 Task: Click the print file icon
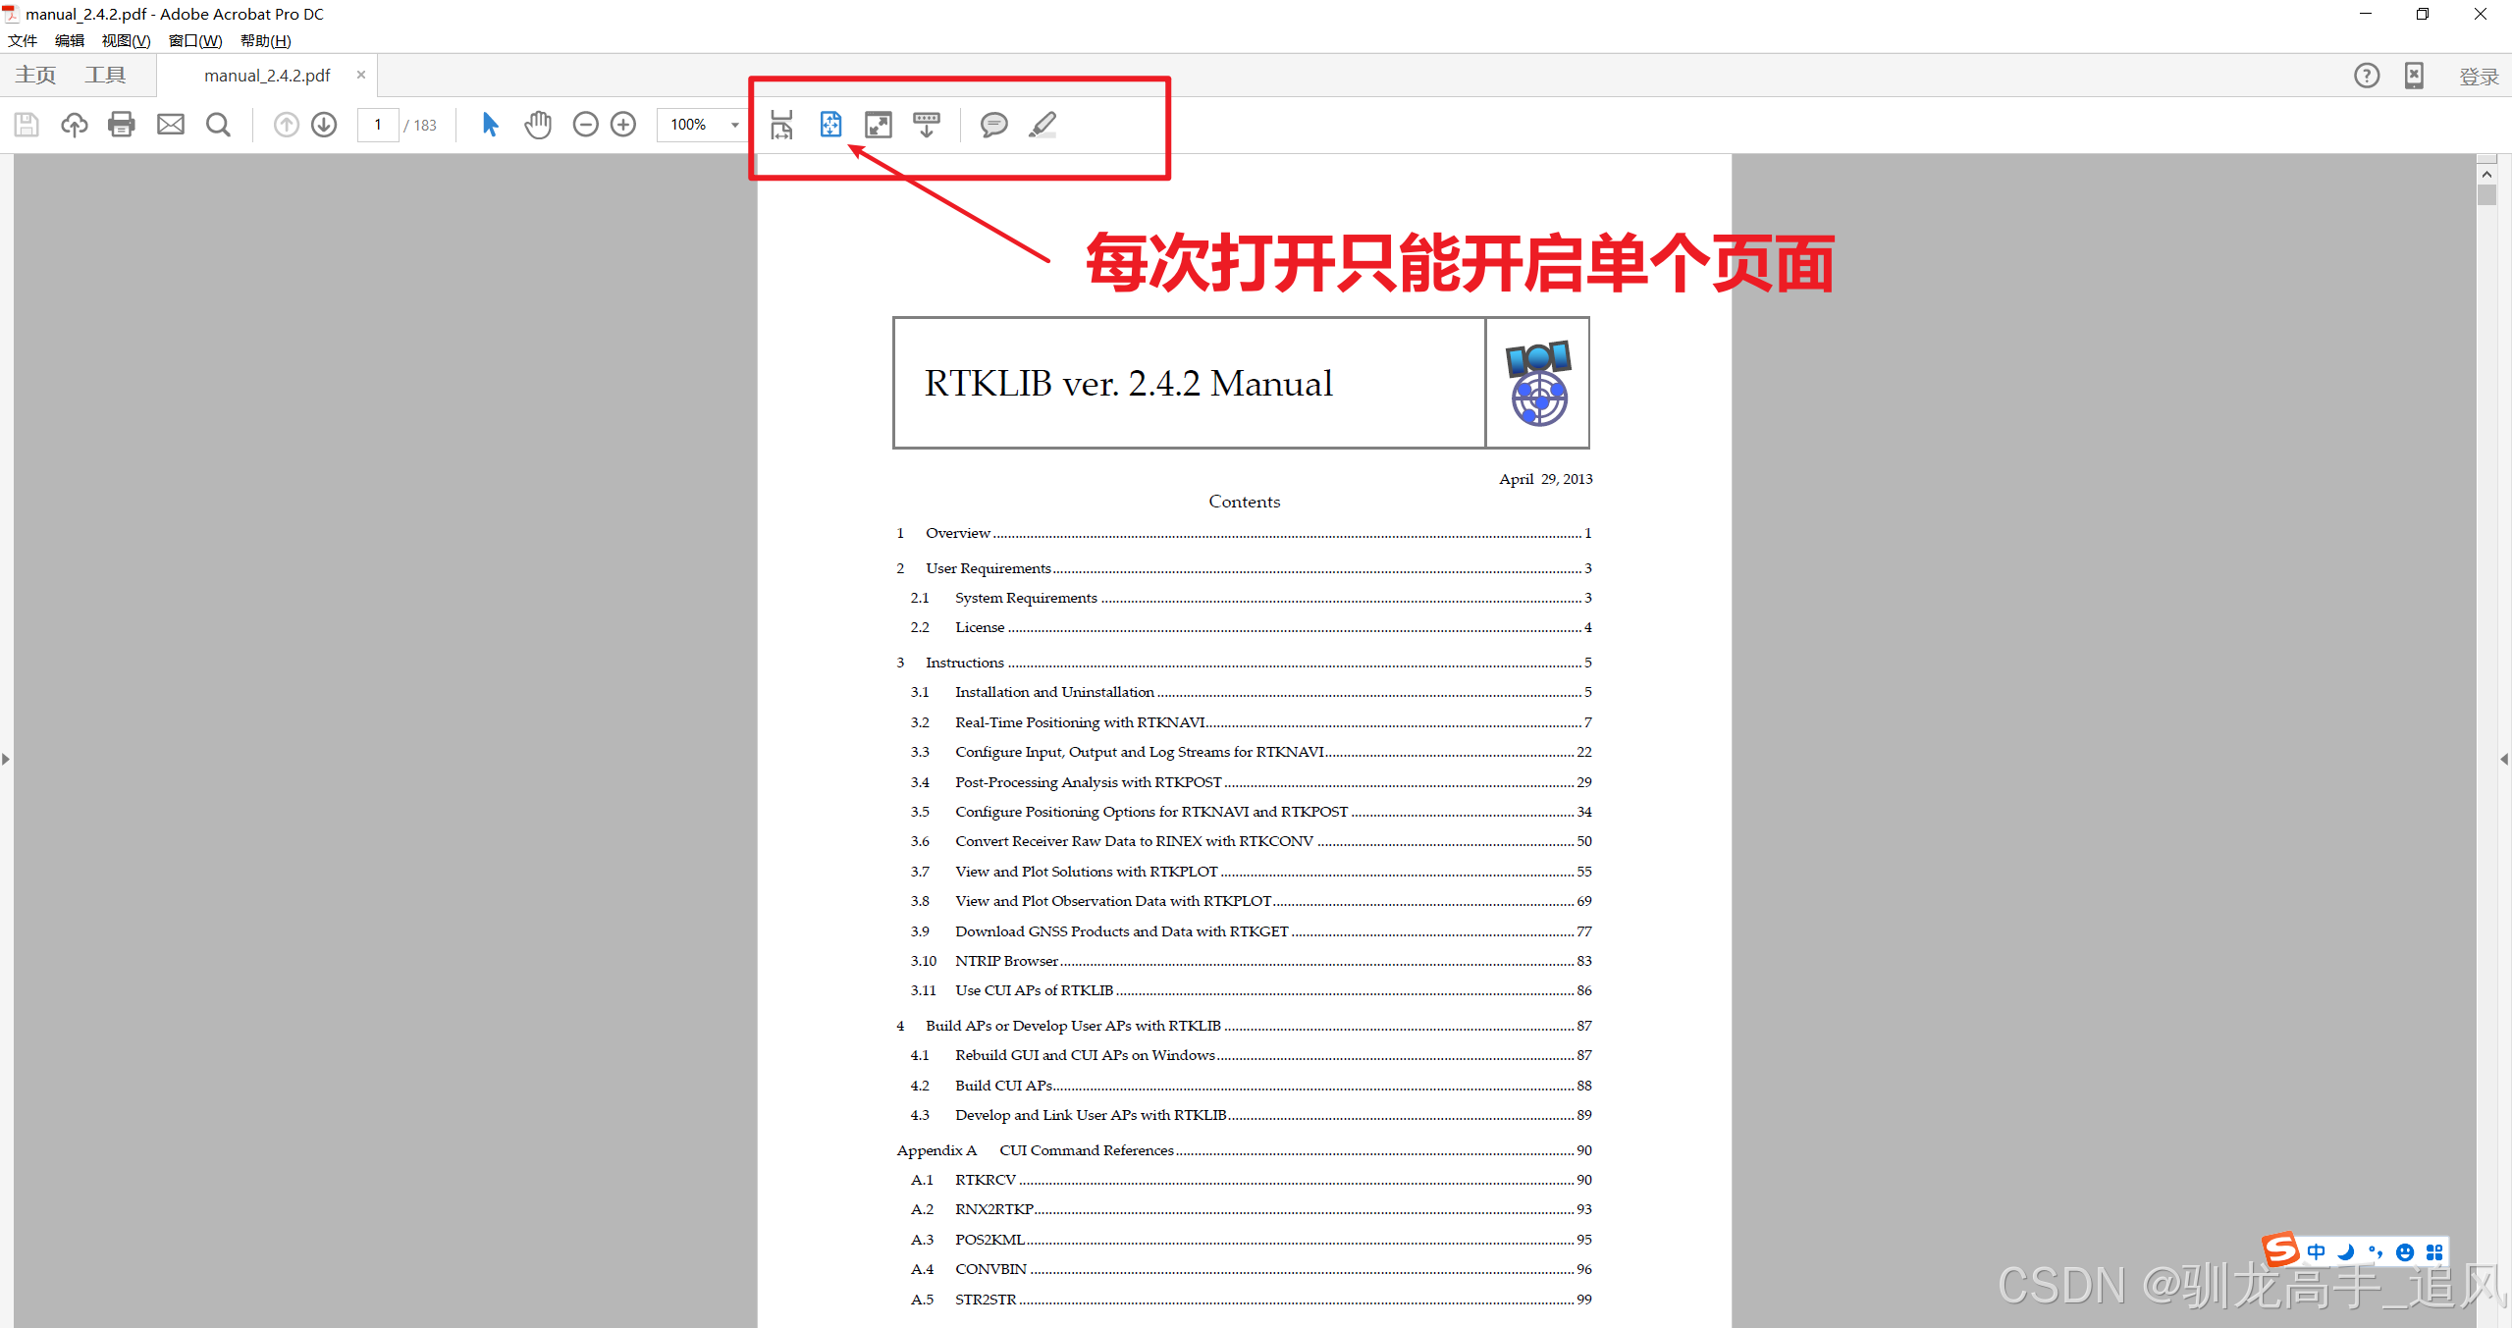[x=122, y=125]
